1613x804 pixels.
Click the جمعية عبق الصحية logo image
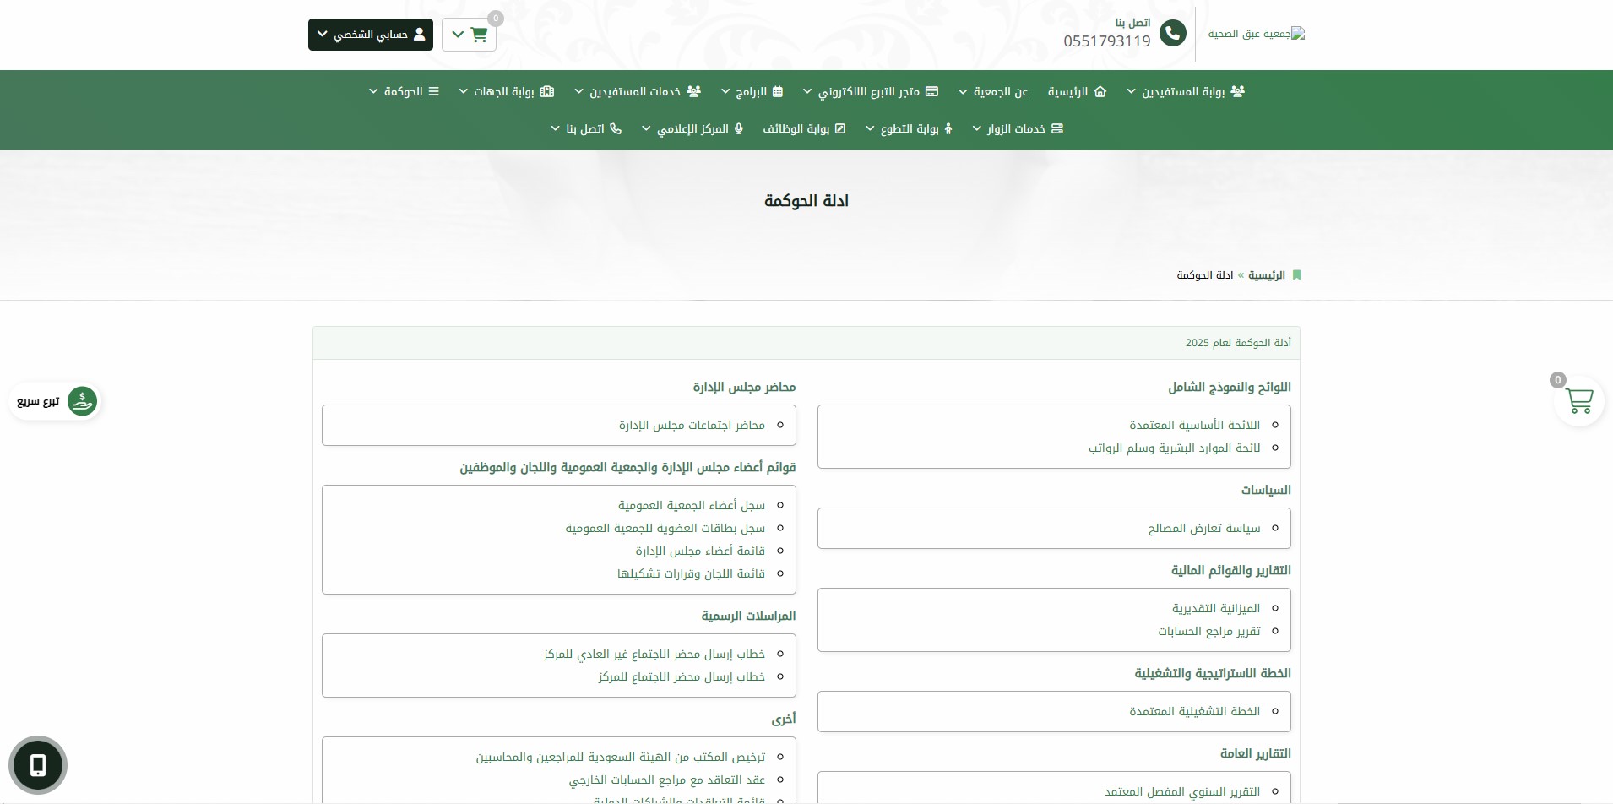pos(1256,34)
